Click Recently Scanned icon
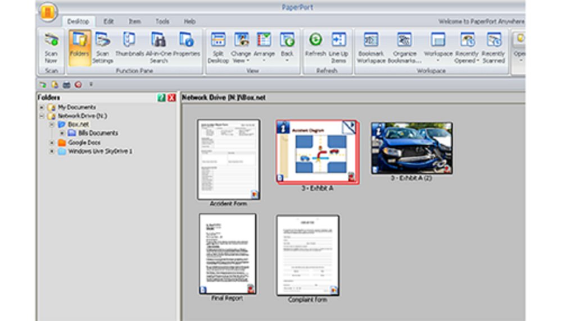Viewport: 562px width, 321px height. [493, 48]
